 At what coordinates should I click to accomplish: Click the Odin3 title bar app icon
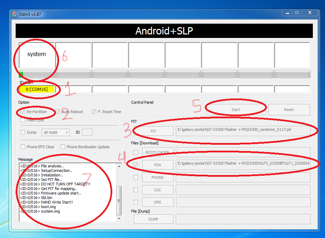pos(14,14)
